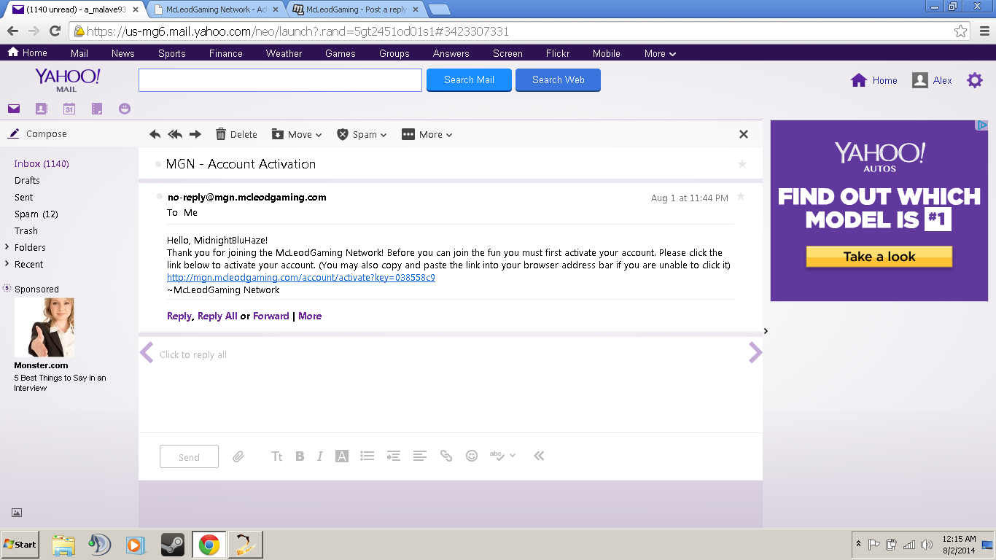The image size is (996, 560).
Task: Toggle italic formatting
Action: 319,456
